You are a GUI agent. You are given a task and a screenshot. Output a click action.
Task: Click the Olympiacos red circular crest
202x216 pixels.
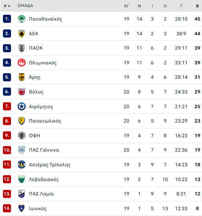pyautogui.click(x=22, y=63)
